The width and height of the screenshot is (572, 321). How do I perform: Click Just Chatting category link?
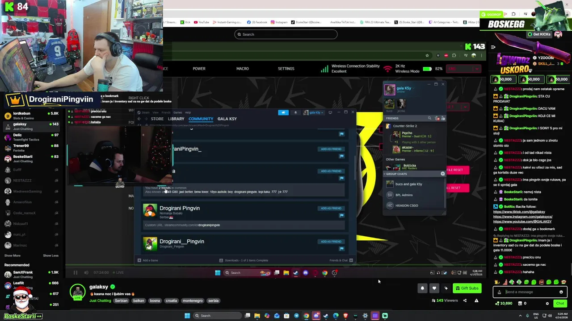coord(100,300)
